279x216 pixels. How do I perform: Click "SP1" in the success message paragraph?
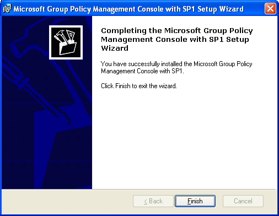click(x=177, y=71)
